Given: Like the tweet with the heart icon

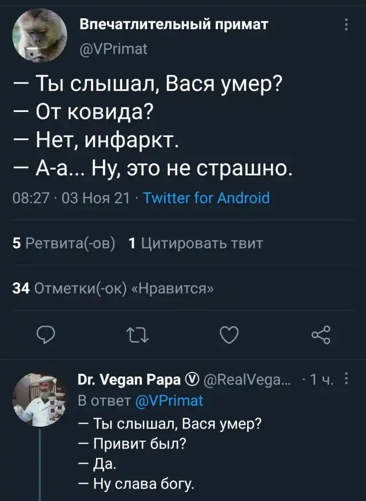Looking at the screenshot, I should point(228,334).
